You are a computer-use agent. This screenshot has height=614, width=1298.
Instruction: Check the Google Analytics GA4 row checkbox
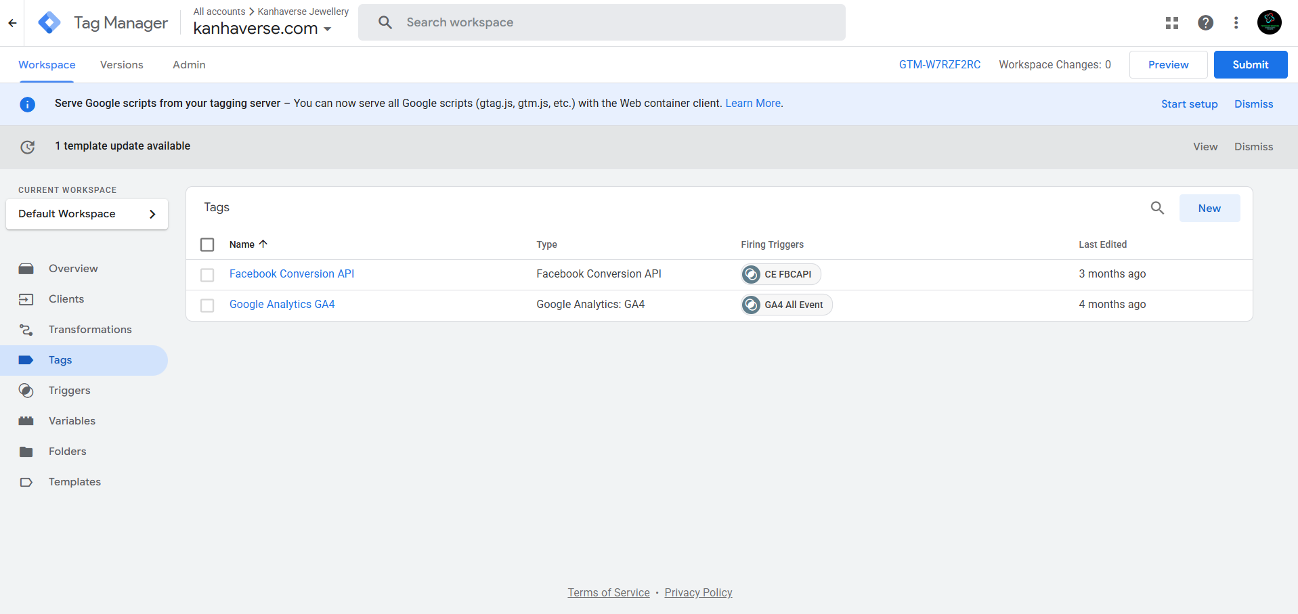(207, 305)
